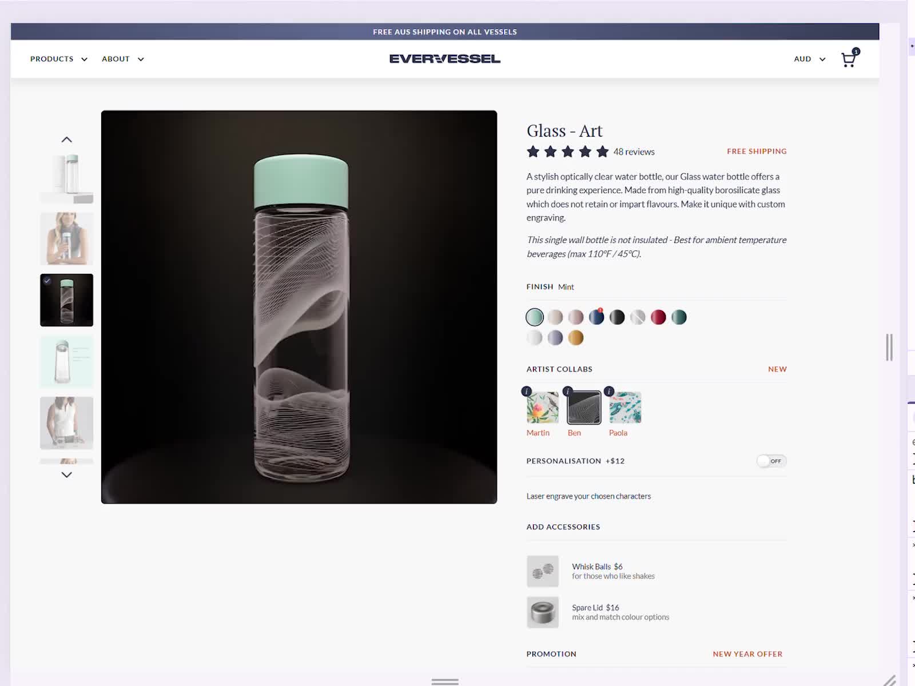This screenshot has width=915, height=686.
Task: Open the 48 reviews link
Action: [x=634, y=152]
